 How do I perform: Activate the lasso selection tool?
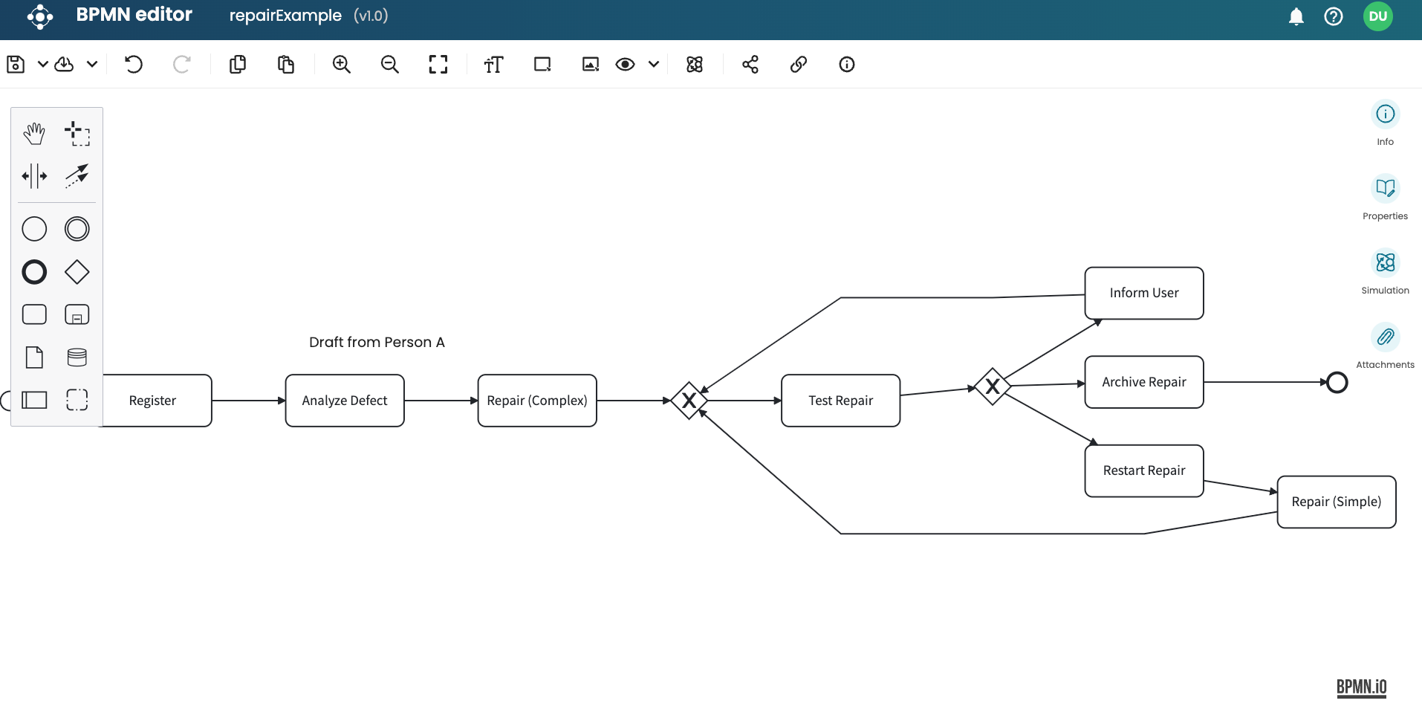[77, 134]
